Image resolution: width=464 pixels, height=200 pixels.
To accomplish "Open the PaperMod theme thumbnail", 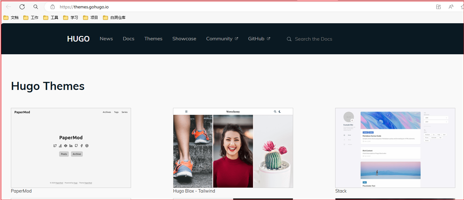I will click(71, 148).
